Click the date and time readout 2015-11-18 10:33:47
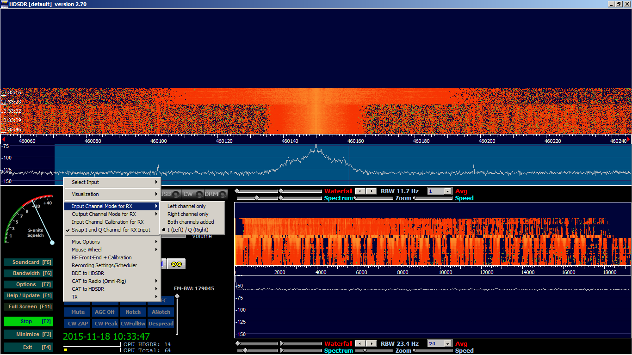The width and height of the screenshot is (632, 355). (x=106, y=337)
